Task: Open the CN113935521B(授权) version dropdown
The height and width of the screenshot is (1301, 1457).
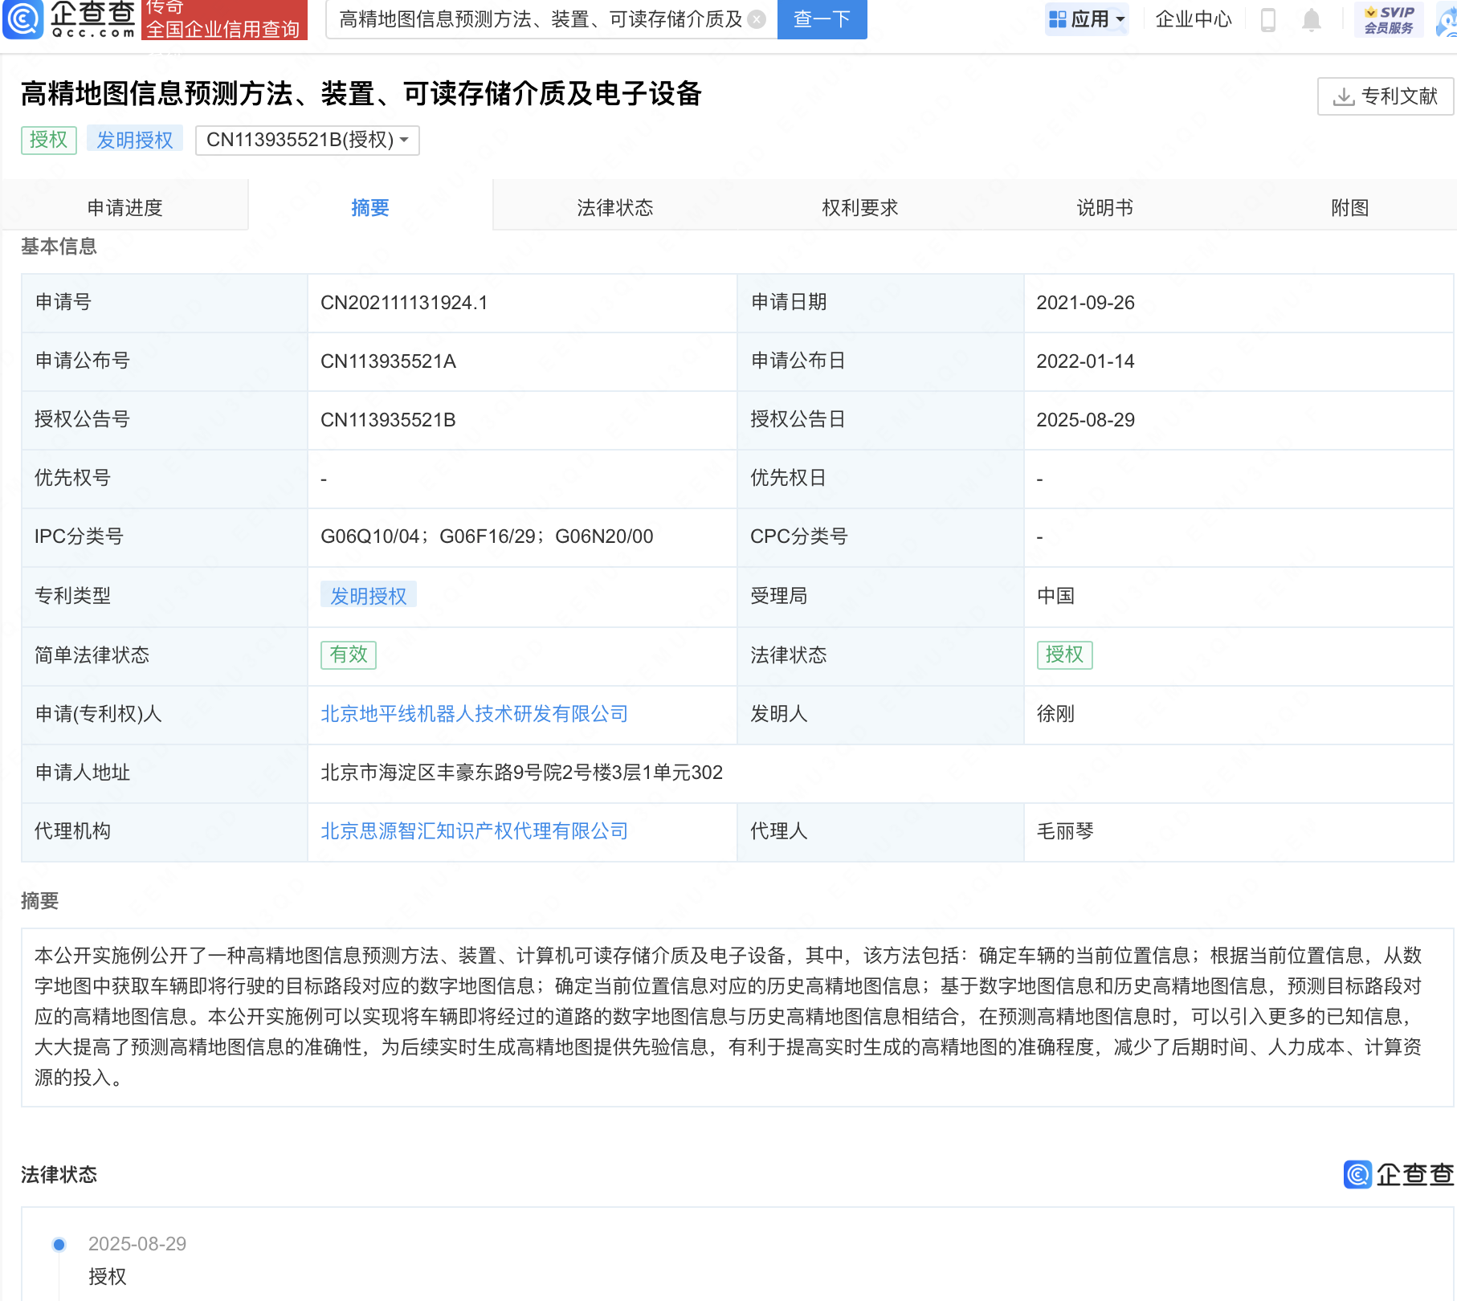Action: 307,140
